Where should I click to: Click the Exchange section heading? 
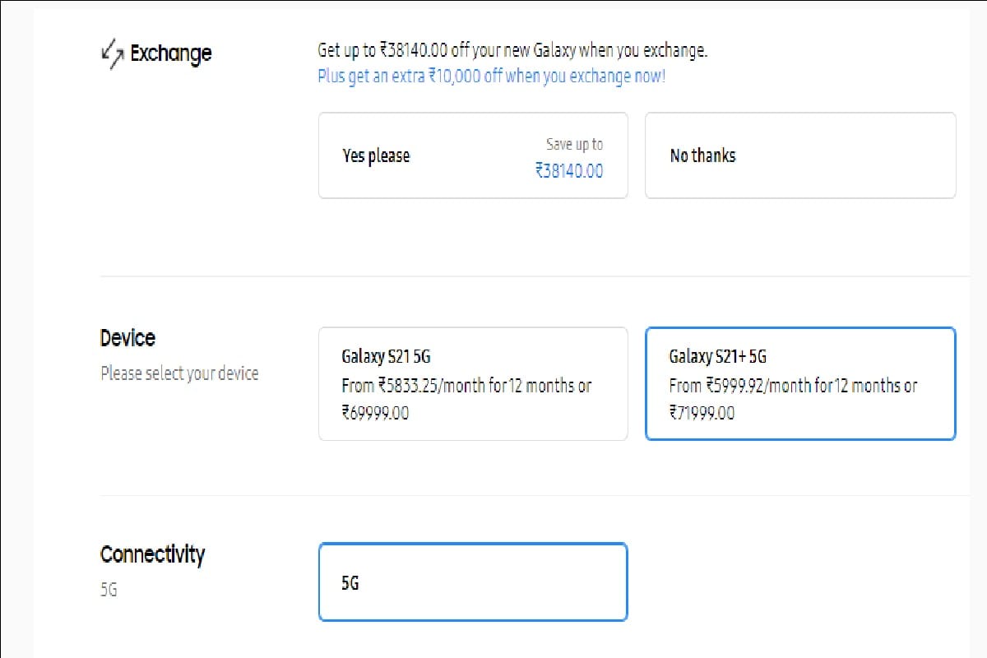[171, 54]
